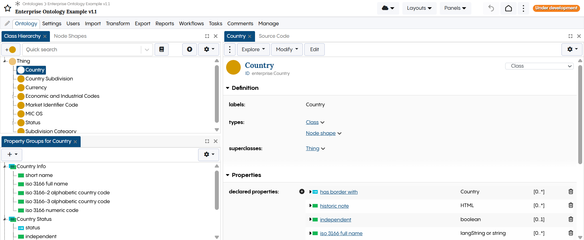Open the Class type dropdown
The width and height of the screenshot is (584, 240).
click(539, 66)
